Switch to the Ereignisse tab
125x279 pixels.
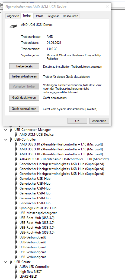click(53, 16)
